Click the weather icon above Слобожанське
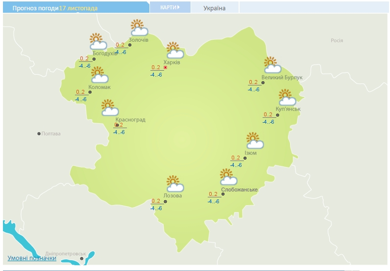The width and height of the screenshot is (390, 271). pyautogui.click(x=228, y=177)
